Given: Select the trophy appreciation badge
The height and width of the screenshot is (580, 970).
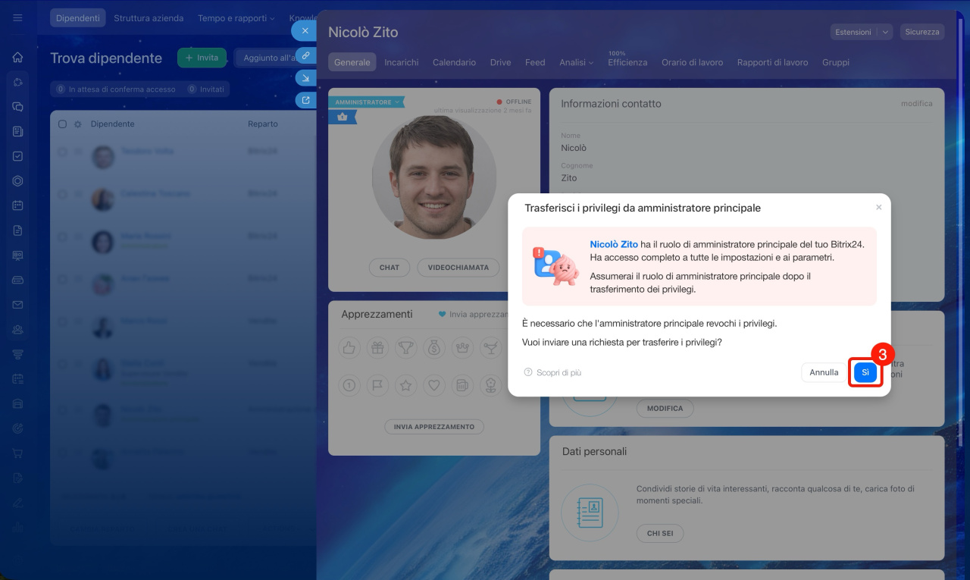Looking at the screenshot, I should [x=406, y=348].
